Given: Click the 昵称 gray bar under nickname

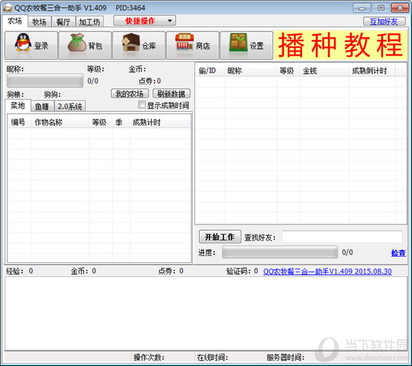Looking at the screenshot, I should pos(45,80).
